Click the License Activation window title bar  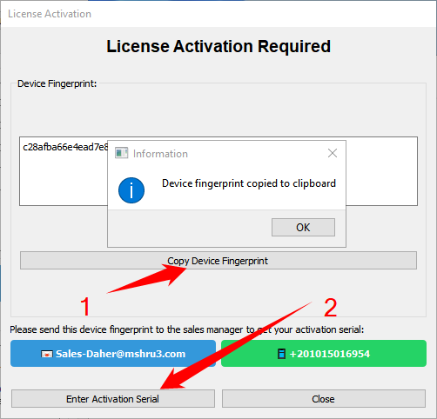click(x=218, y=14)
